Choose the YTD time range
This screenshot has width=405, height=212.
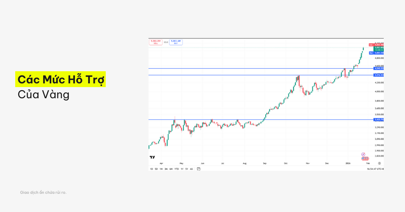pos(177,169)
